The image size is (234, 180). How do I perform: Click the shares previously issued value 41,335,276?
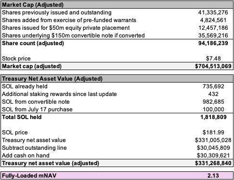pos(213,12)
